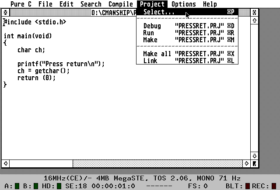Click the window close box in the editor
The image size is (280, 190).
5,12
